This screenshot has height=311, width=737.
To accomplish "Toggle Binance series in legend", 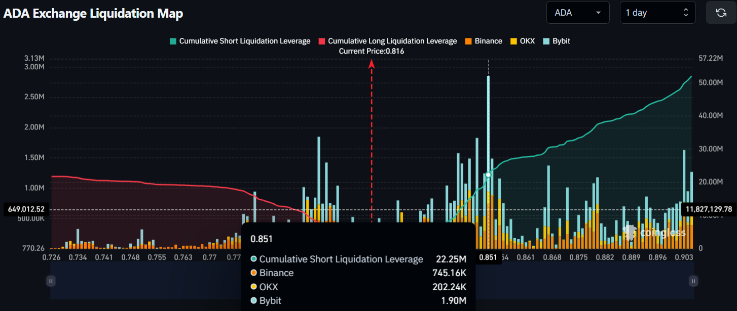I will pyautogui.click(x=483, y=41).
